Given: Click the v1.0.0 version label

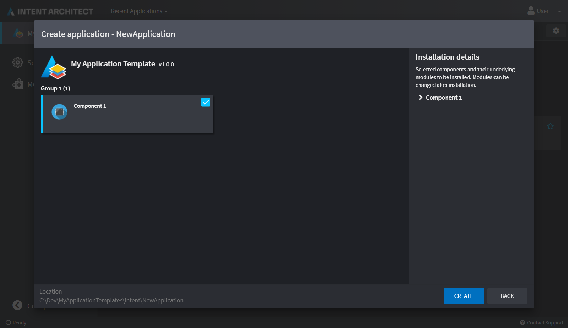Looking at the screenshot, I should pyautogui.click(x=166, y=65).
